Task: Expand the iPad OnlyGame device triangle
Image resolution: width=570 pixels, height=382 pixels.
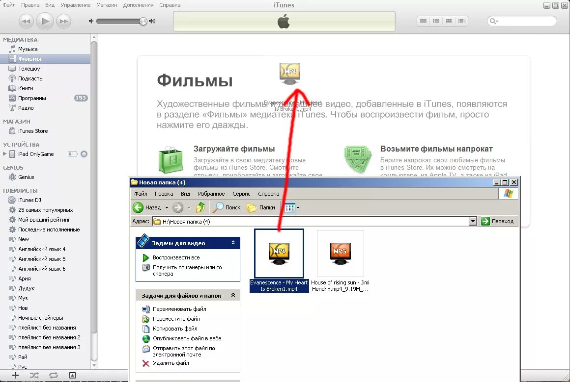Action: tap(4, 154)
